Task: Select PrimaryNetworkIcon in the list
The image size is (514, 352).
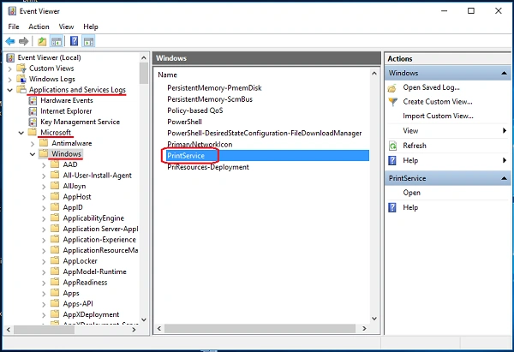Action: (200, 145)
